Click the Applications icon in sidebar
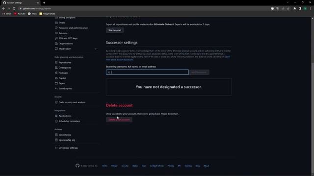This screenshot has height=176, width=314. coord(56,116)
